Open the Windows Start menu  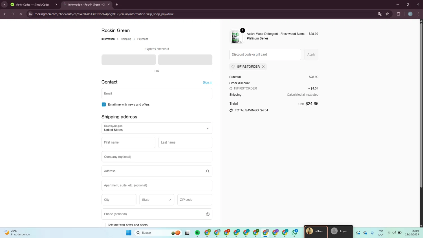[129, 233]
